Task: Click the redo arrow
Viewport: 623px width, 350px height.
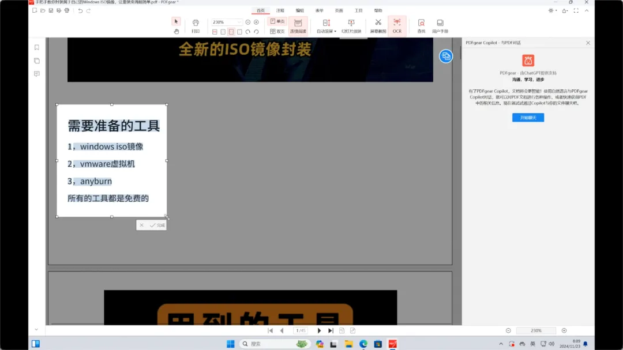Action: pos(89,11)
